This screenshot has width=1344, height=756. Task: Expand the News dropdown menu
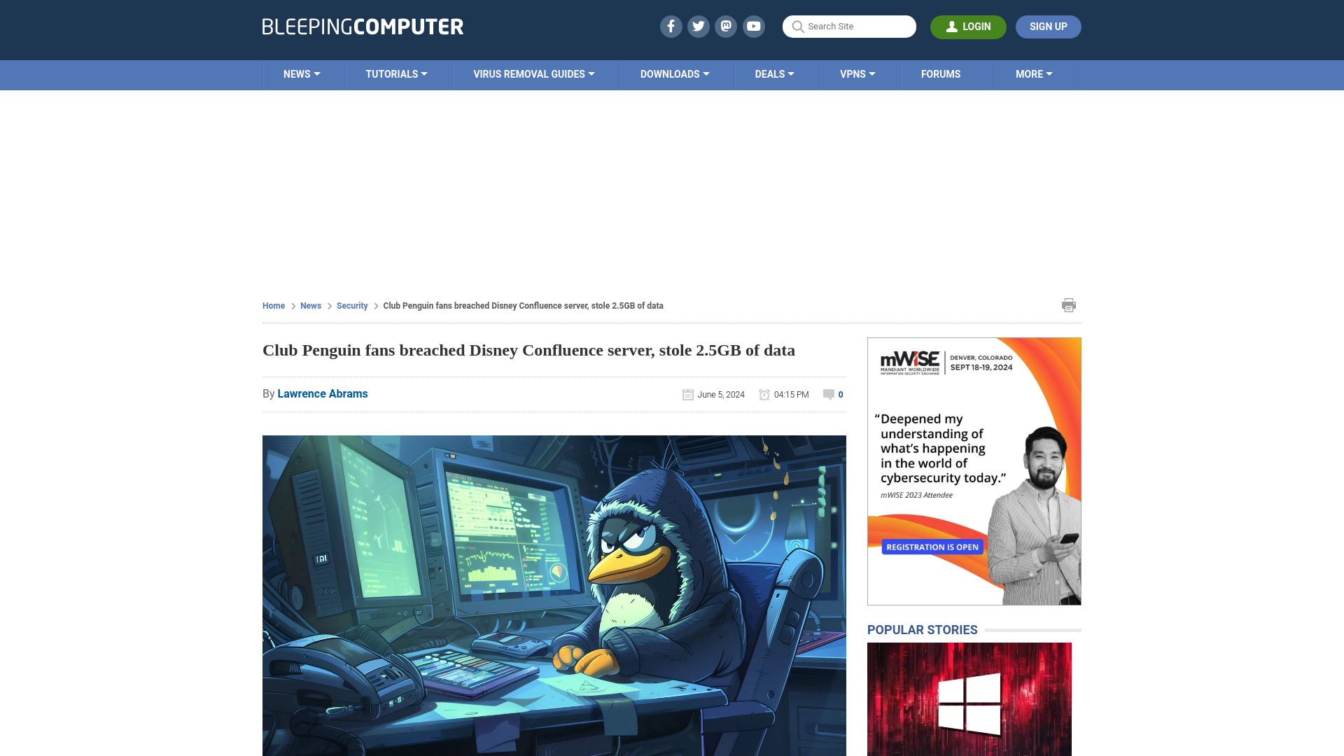click(x=302, y=74)
